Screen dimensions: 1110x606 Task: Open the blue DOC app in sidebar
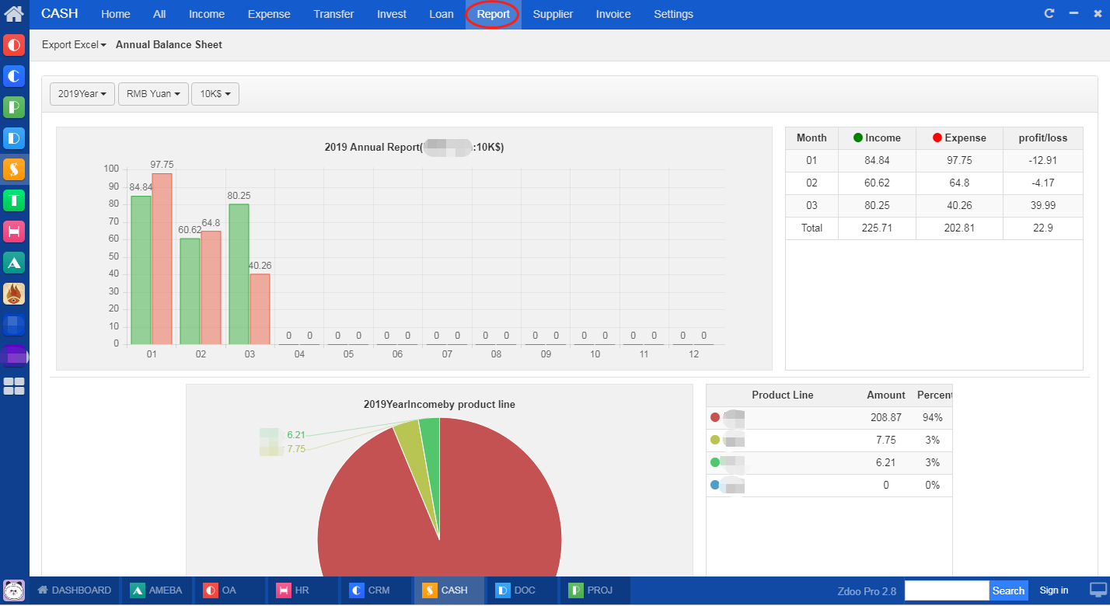pos(14,138)
